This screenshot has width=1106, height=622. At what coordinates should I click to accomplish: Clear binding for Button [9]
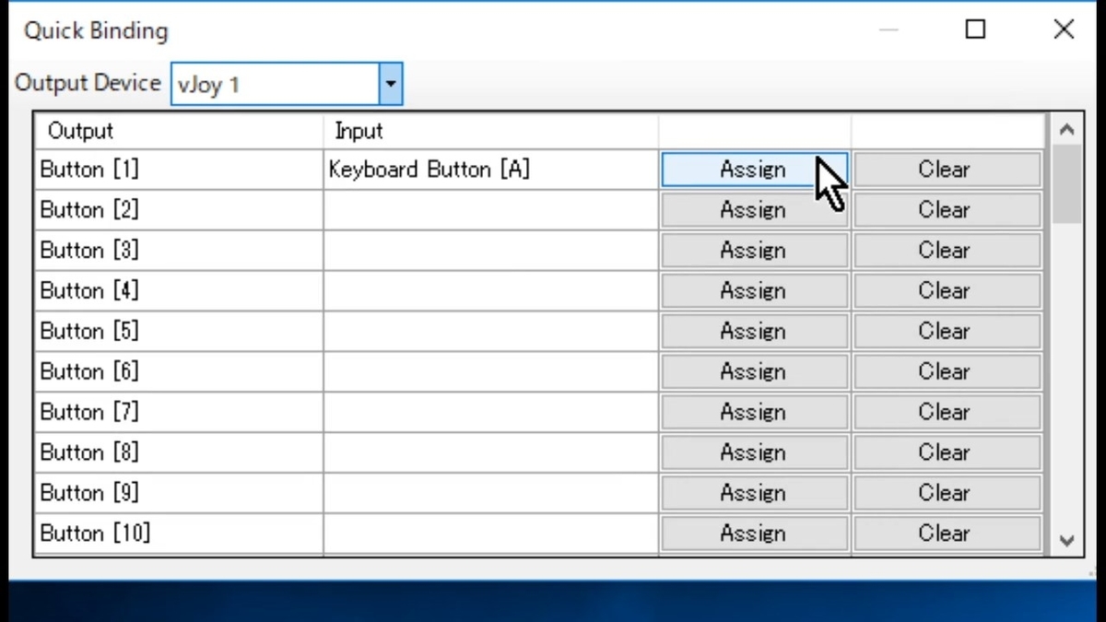[x=947, y=494]
